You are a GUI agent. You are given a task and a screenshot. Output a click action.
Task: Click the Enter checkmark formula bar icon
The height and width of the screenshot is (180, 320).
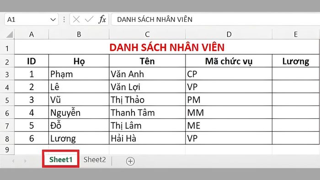(89, 19)
